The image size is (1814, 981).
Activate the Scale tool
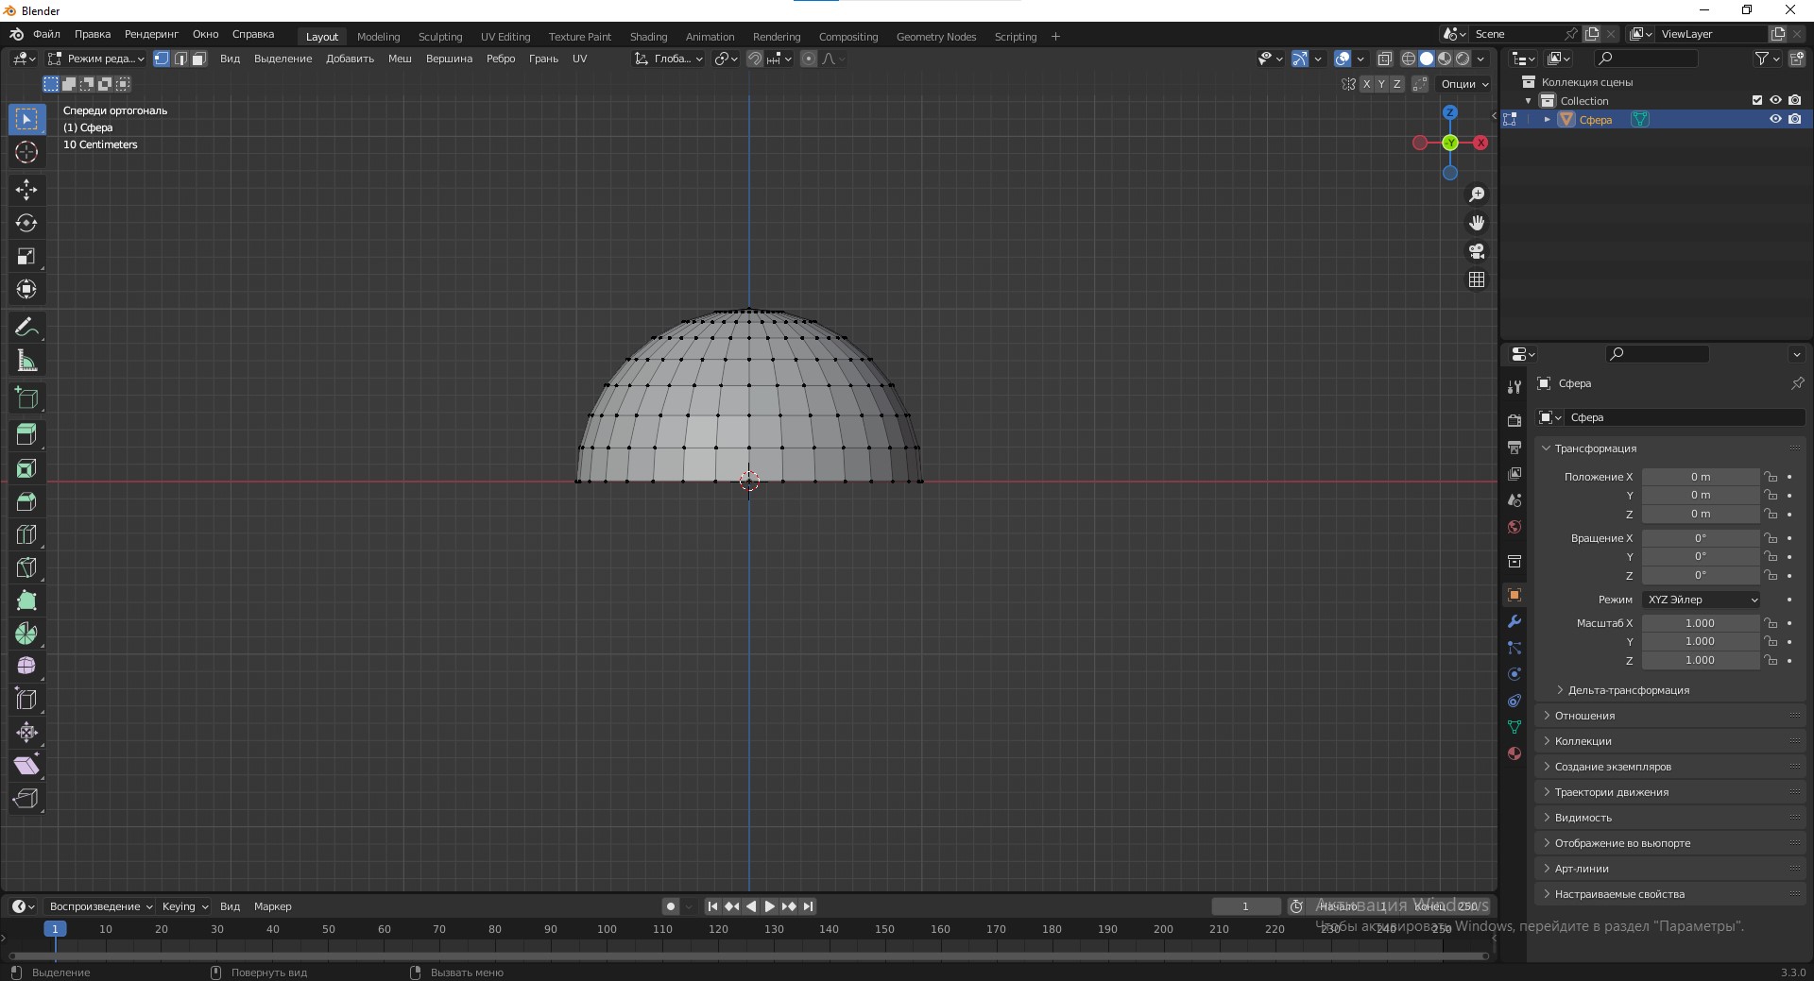[x=26, y=256]
